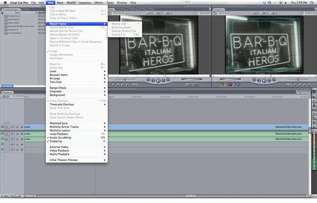
Task: Toggle Snapping in View menu
Action: (x=77, y=141)
